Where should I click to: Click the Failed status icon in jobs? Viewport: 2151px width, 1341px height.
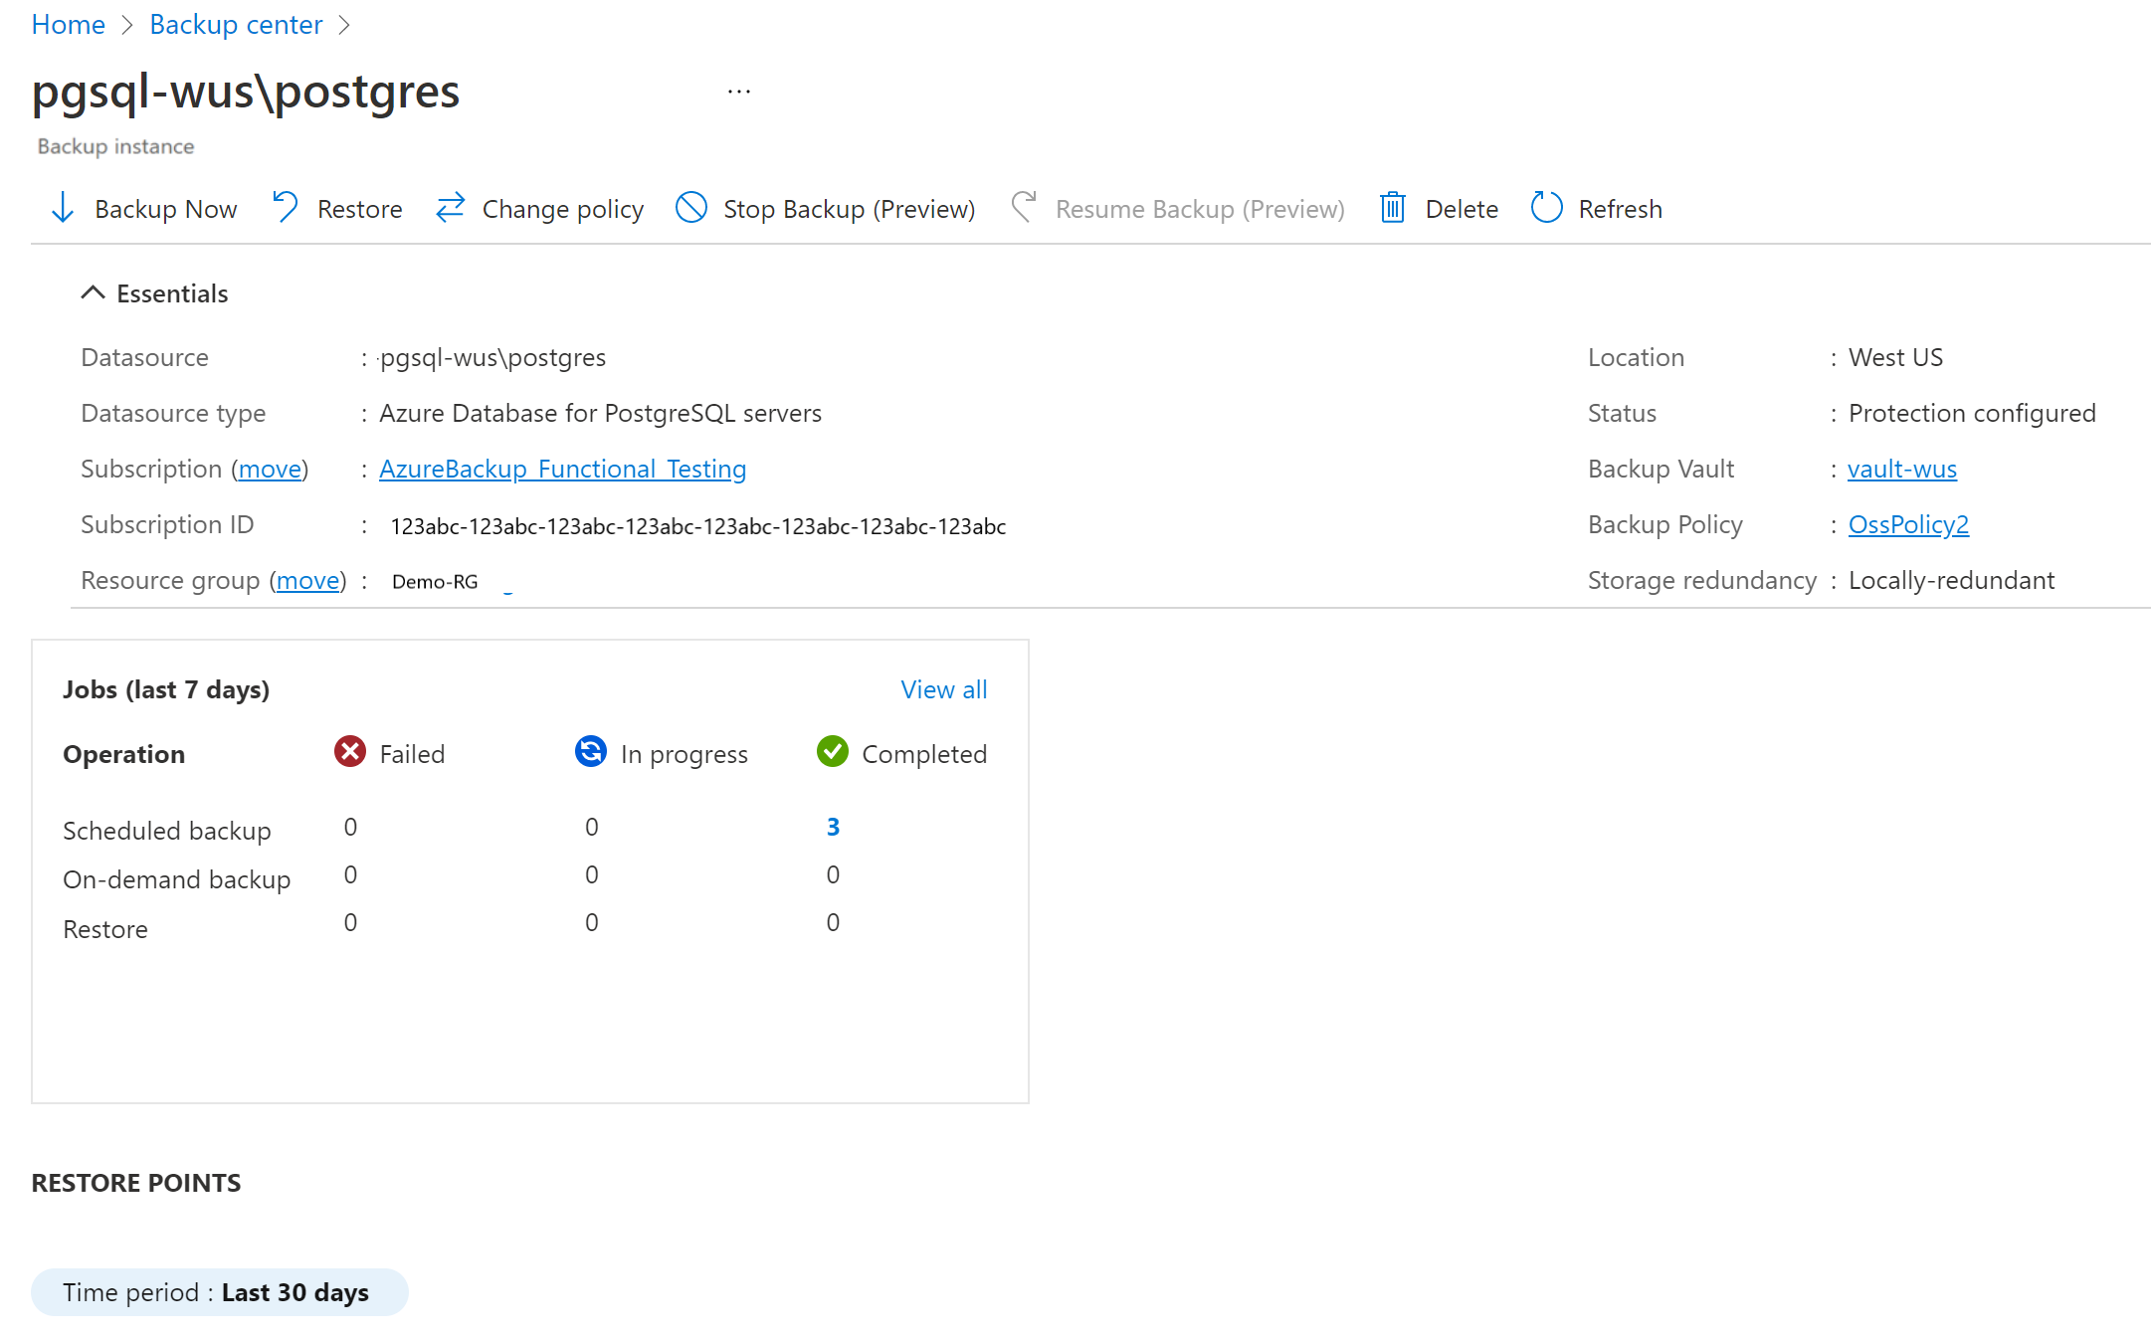tap(347, 754)
